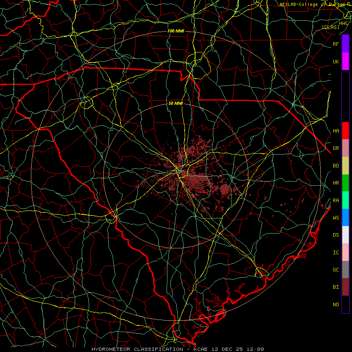Click the RF legend label
The width and height of the screenshot is (352, 352).
(x=336, y=44)
